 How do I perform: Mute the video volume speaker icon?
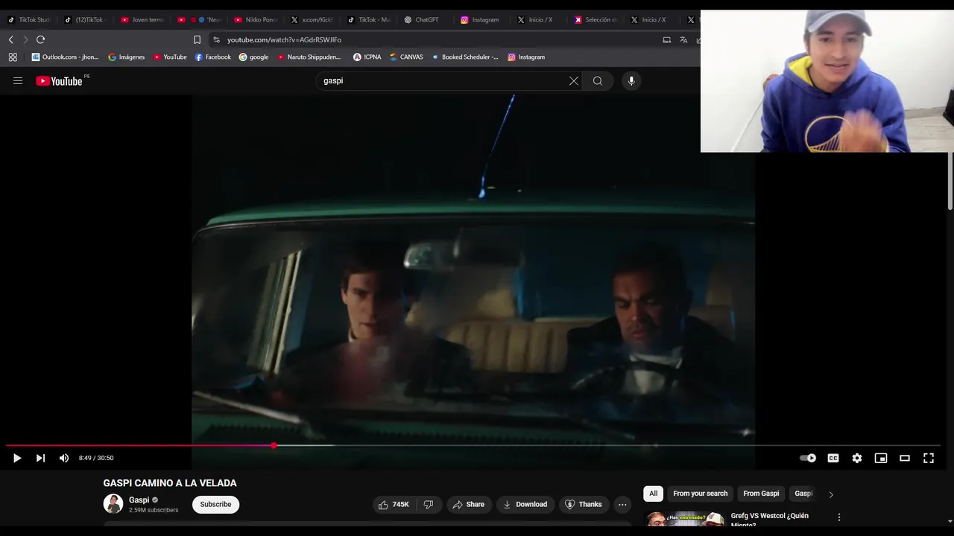coord(64,458)
